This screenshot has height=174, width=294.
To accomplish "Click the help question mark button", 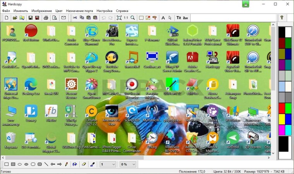I will click(282, 18).
